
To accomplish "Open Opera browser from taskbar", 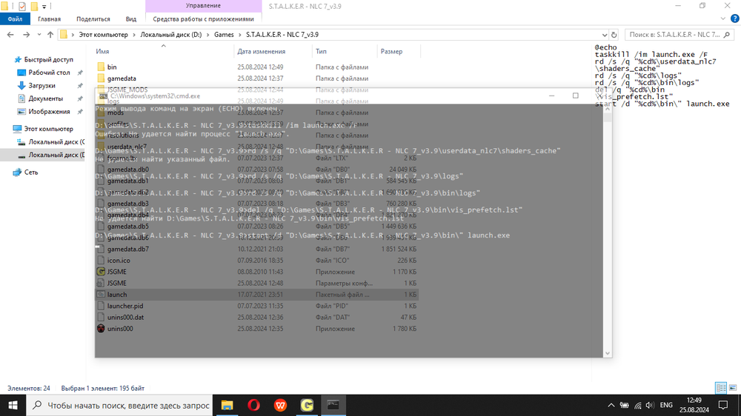I will pos(253,405).
